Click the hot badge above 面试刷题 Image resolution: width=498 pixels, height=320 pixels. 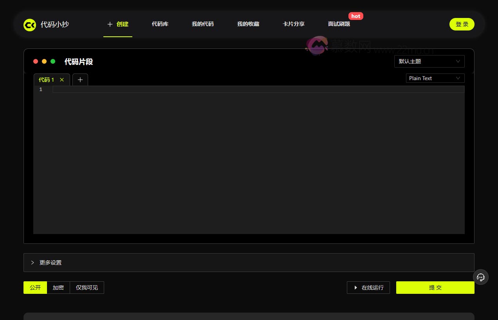click(355, 16)
